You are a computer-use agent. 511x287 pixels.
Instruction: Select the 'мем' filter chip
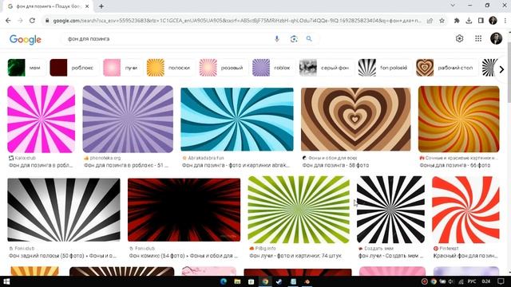[x=26, y=68]
